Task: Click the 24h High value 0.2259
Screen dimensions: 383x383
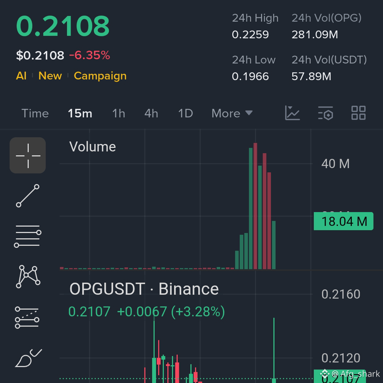Action: 250,35
